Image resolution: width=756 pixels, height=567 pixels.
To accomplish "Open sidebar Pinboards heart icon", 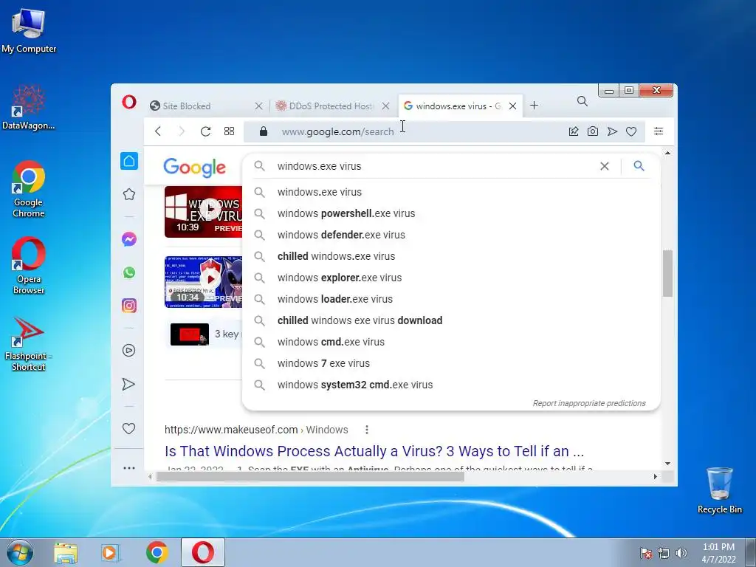I will click(128, 428).
